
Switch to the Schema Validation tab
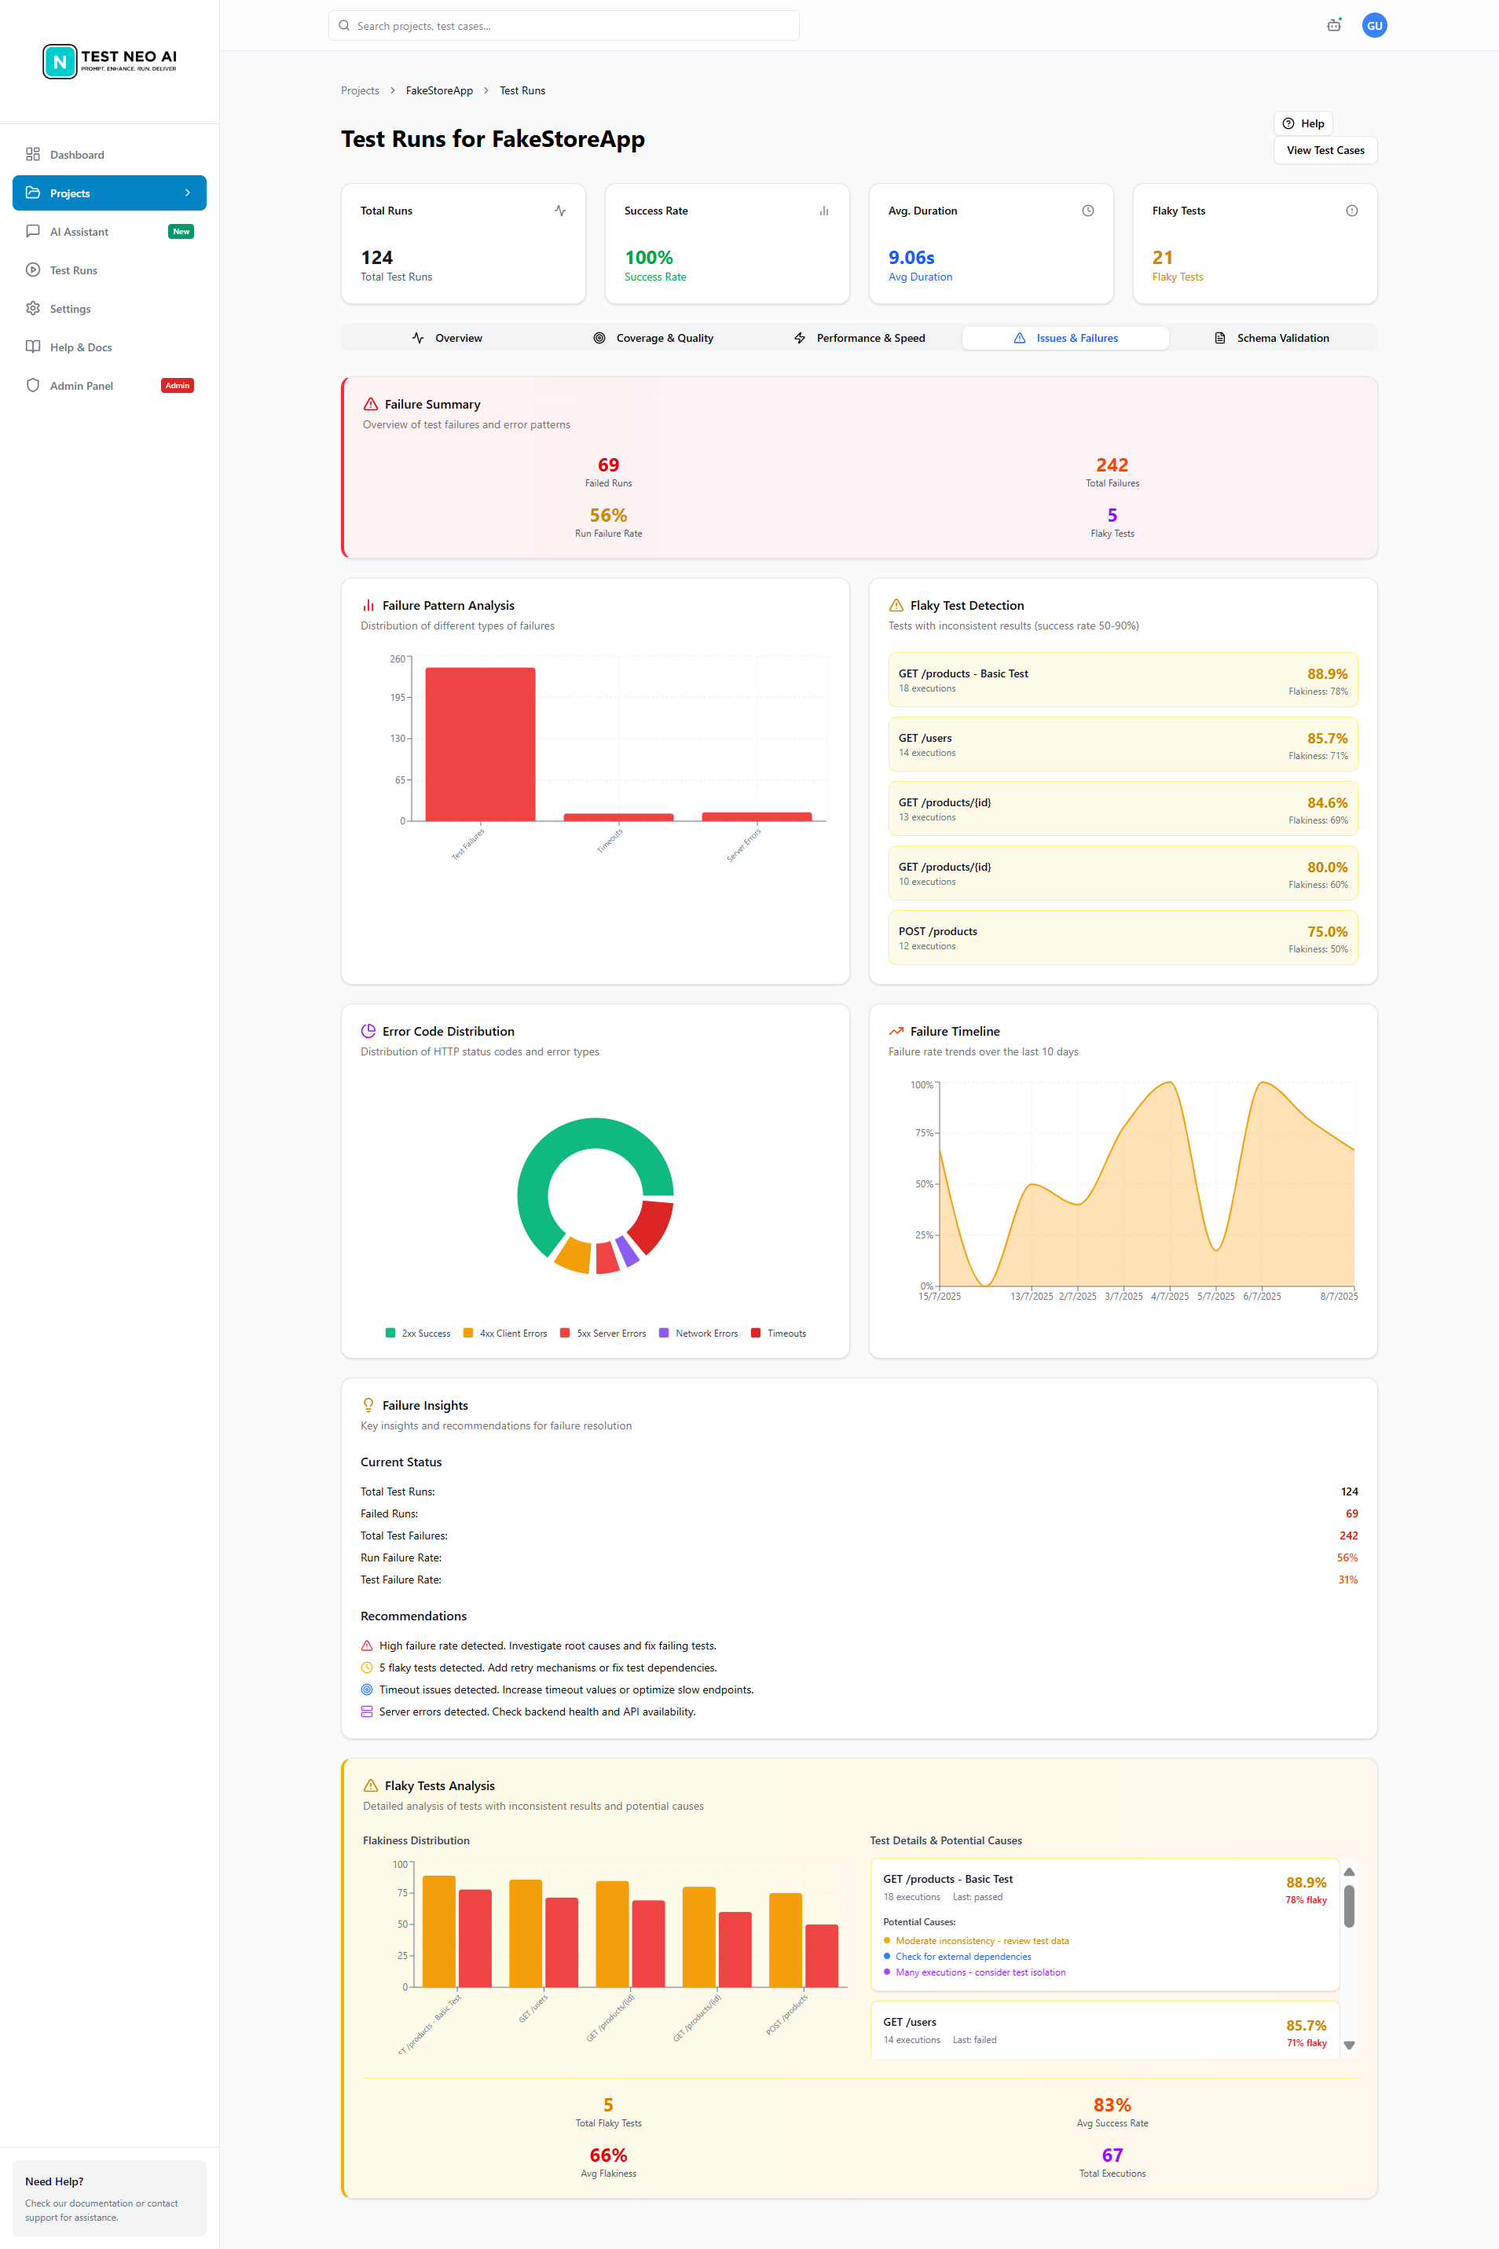pyautogui.click(x=1273, y=338)
